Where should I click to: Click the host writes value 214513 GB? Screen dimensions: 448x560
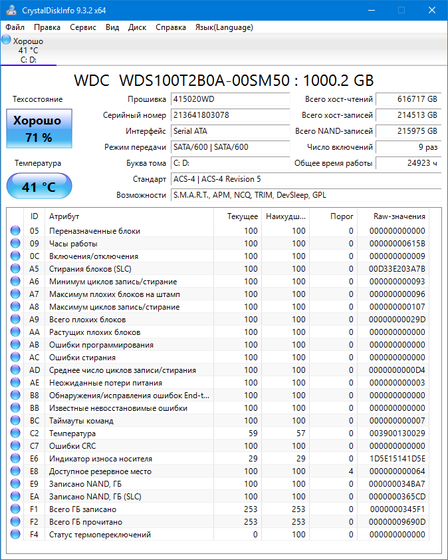coord(409,115)
